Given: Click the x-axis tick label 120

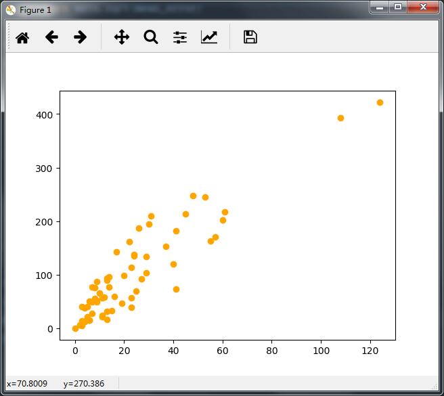Looking at the screenshot, I should point(370,351).
